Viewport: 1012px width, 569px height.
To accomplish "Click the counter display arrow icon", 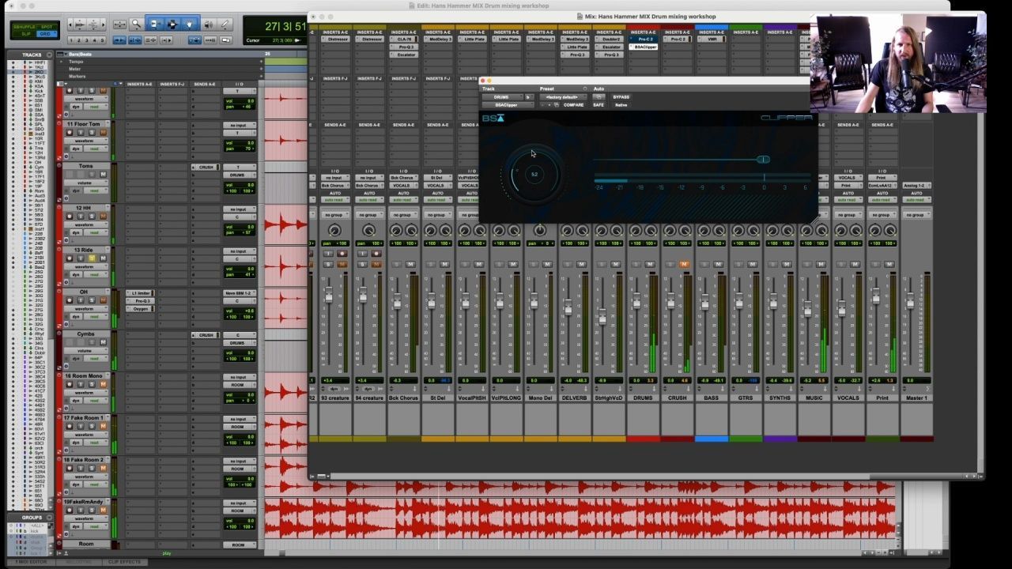I will 297,40.
